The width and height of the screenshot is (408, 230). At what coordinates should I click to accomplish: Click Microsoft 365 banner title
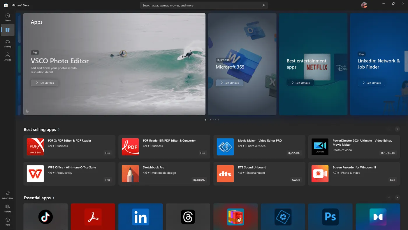pos(230,67)
